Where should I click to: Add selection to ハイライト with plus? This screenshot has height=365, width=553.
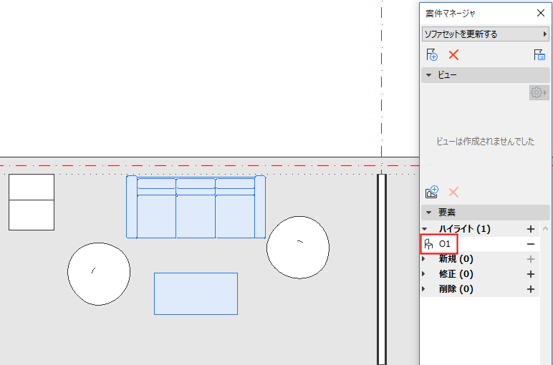[530, 229]
